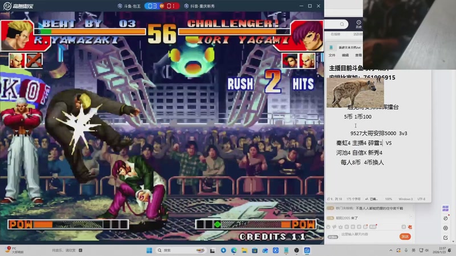Click the taskbar search box 搜索
Image resolution: width=456 pixels, height=256 pixels.
click(180, 250)
